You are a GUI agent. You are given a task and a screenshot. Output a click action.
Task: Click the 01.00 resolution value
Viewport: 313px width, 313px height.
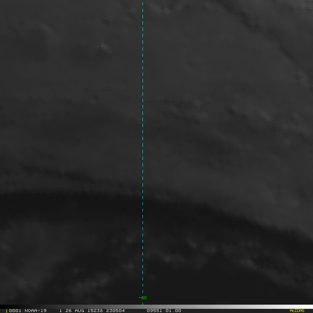(173, 311)
